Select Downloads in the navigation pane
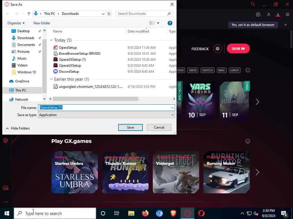 point(26,38)
